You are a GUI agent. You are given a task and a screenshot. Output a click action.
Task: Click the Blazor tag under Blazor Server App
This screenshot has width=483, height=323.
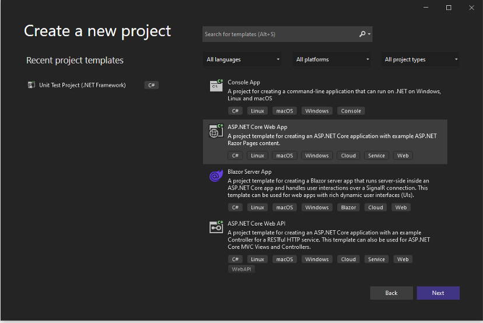click(348, 208)
